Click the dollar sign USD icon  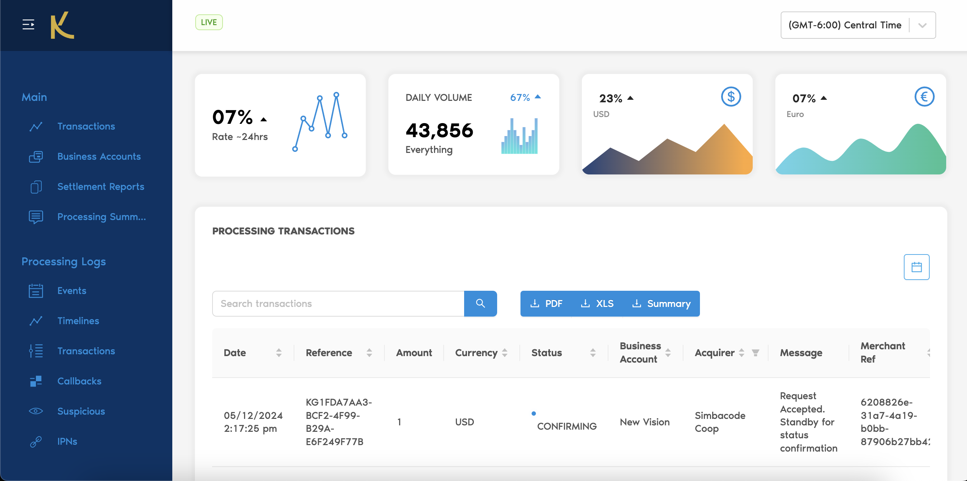point(730,97)
